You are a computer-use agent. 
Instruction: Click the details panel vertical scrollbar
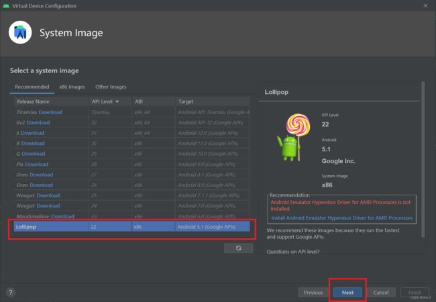point(423,159)
